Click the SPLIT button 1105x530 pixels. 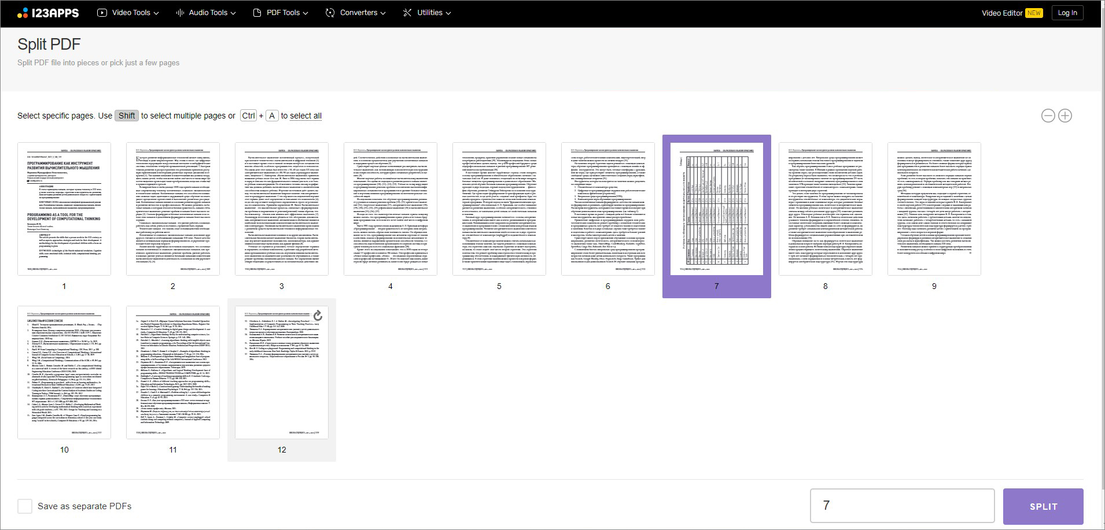pyautogui.click(x=1043, y=506)
